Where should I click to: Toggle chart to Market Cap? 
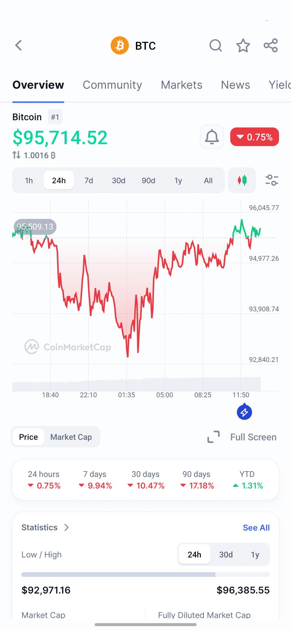(x=71, y=437)
